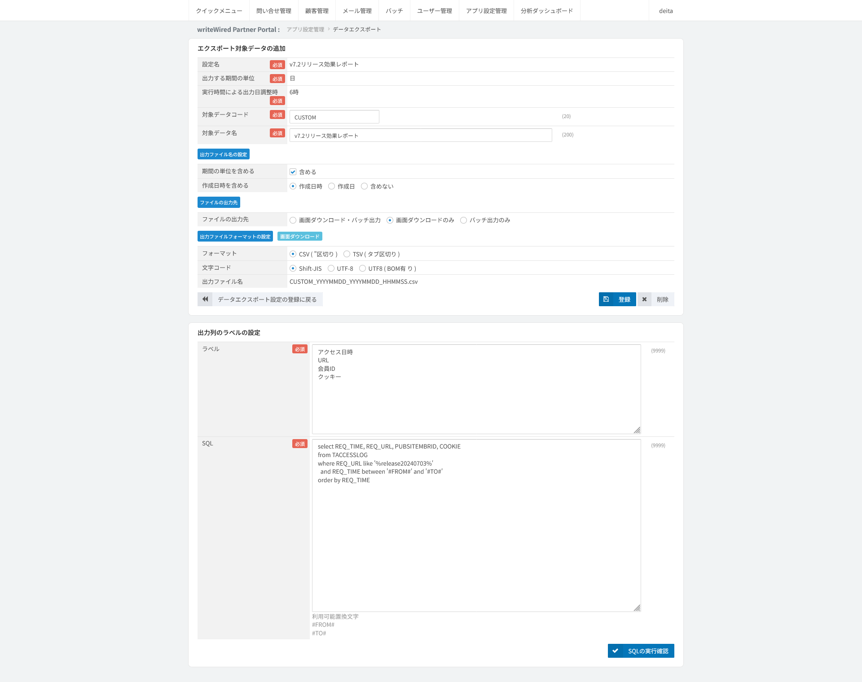
Task: Click 出力列のラベルの設定 heading
Action: click(229, 333)
